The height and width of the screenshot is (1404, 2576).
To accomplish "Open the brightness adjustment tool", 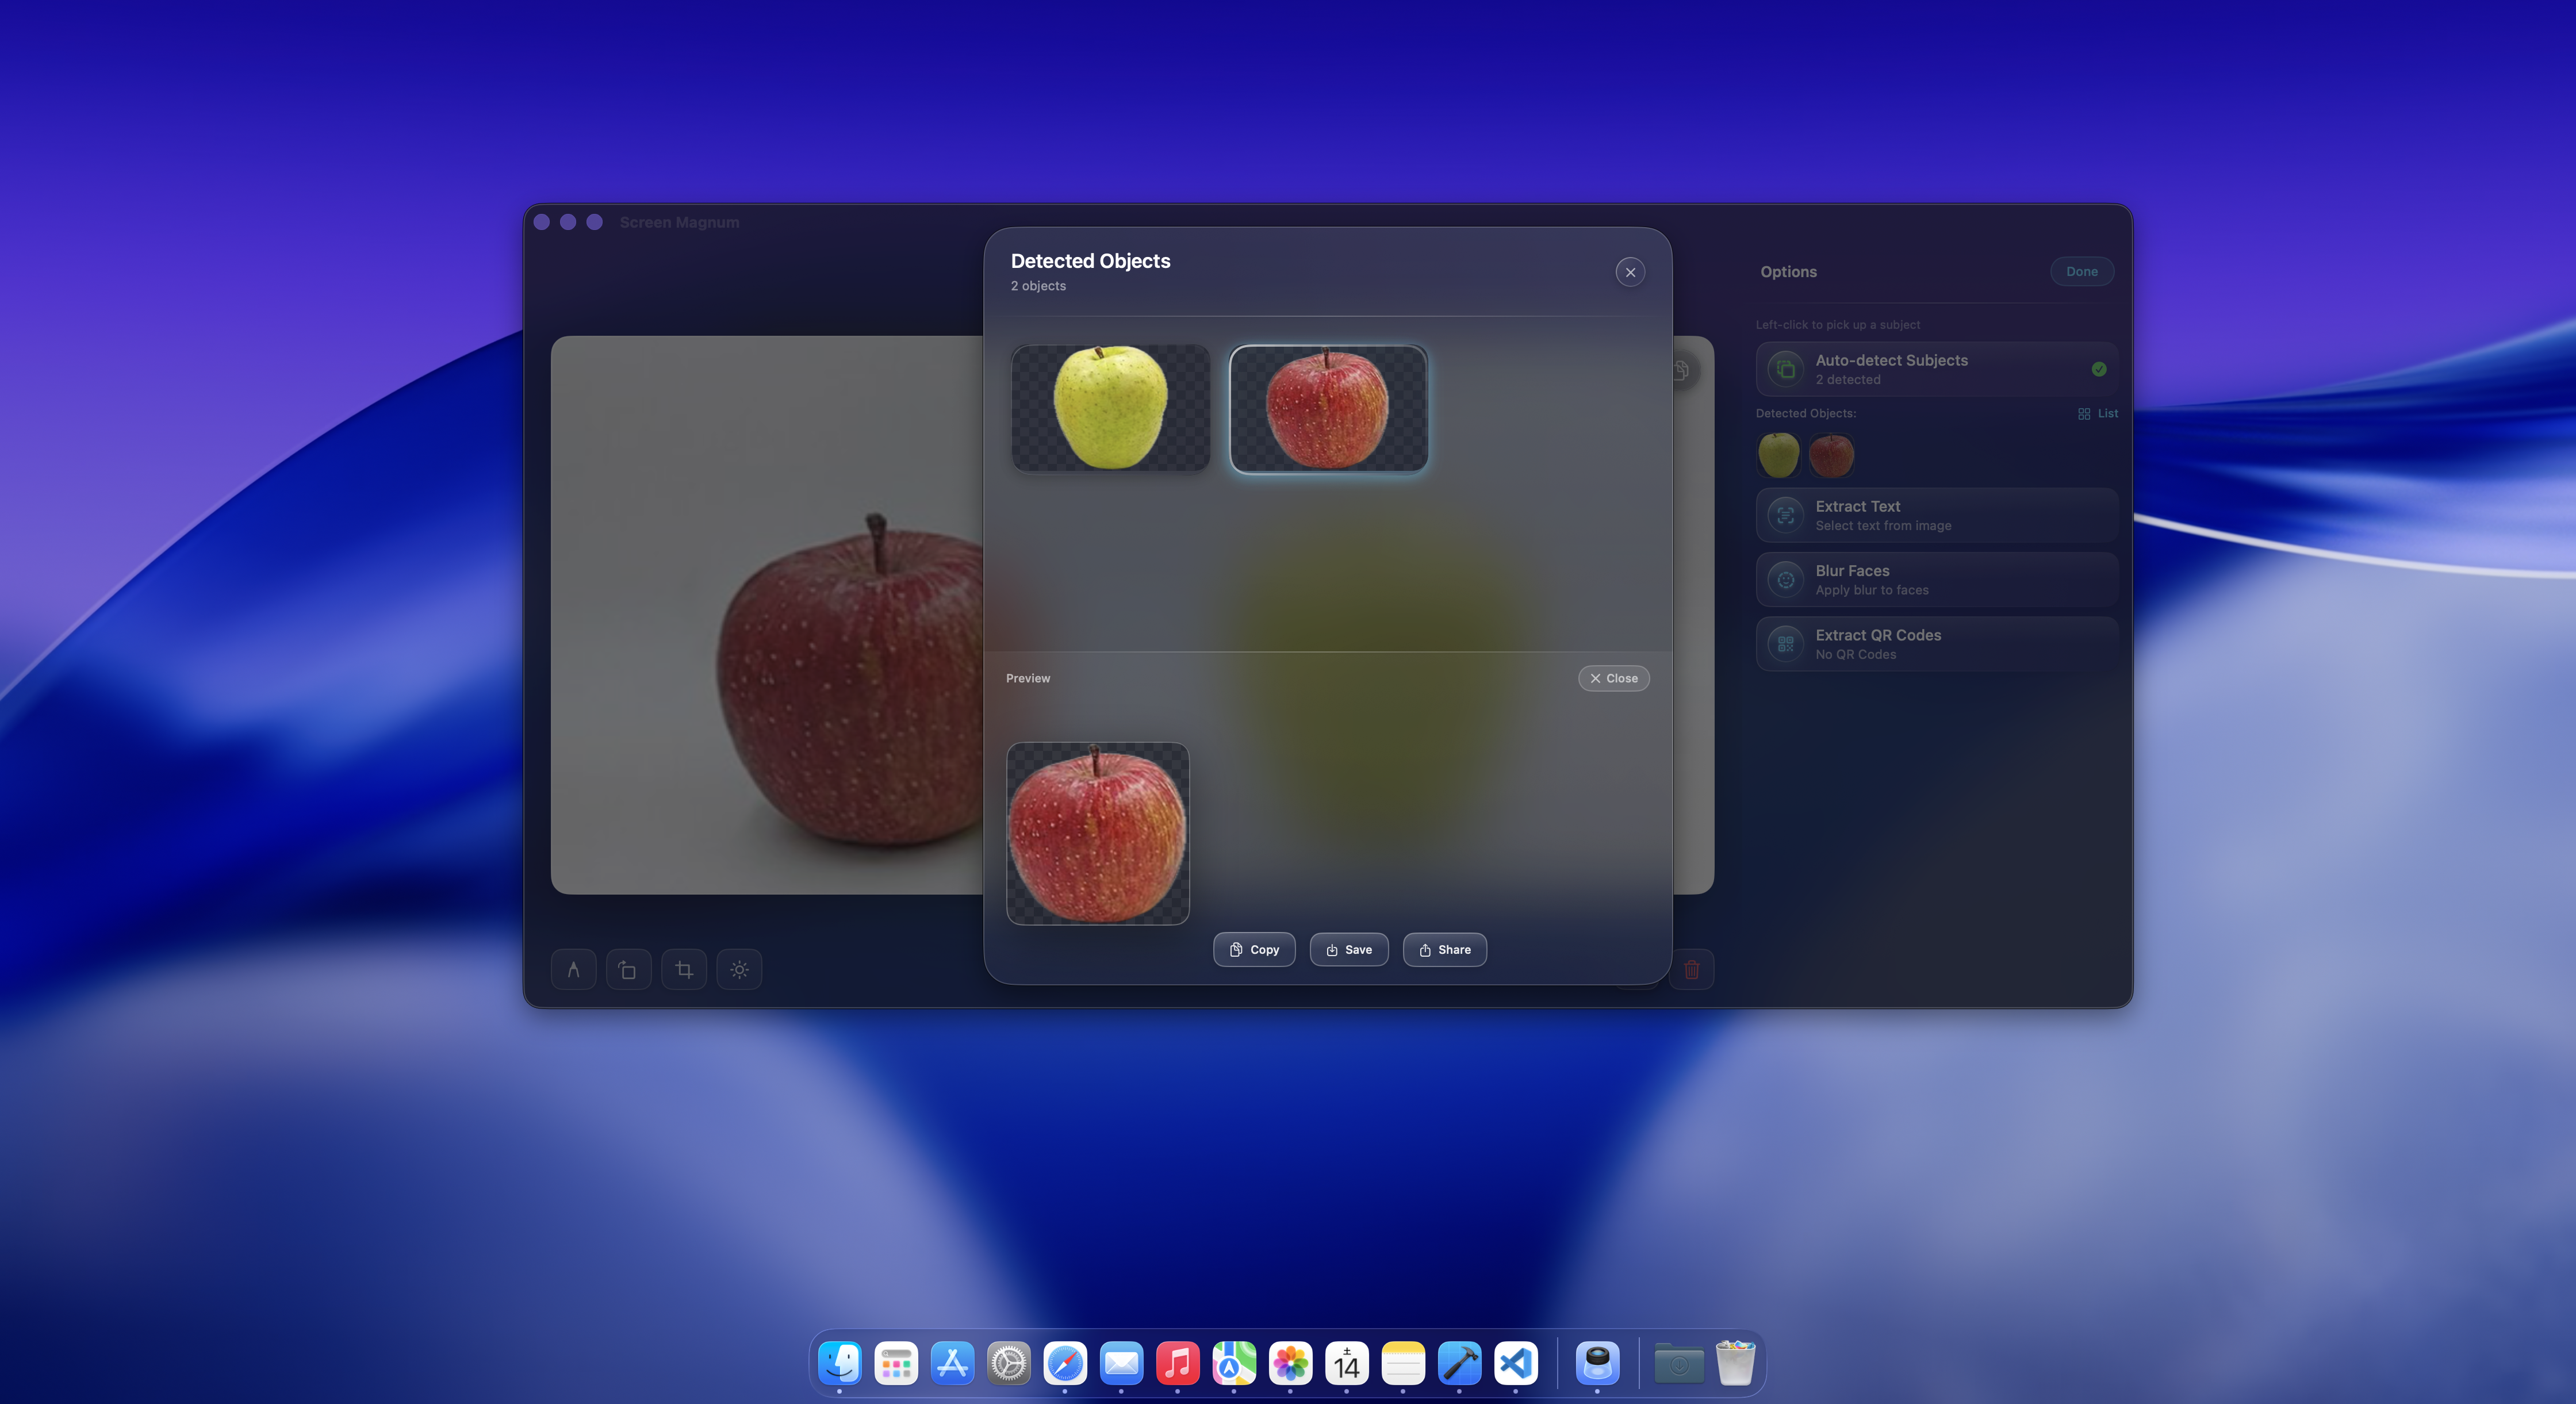I will pyautogui.click(x=739, y=969).
